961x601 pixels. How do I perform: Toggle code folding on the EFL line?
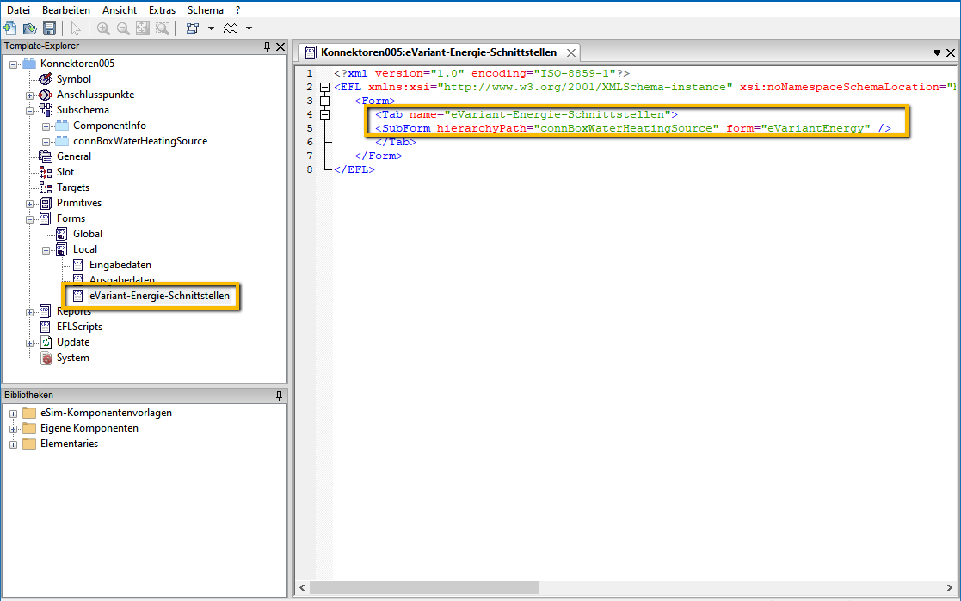click(325, 87)
